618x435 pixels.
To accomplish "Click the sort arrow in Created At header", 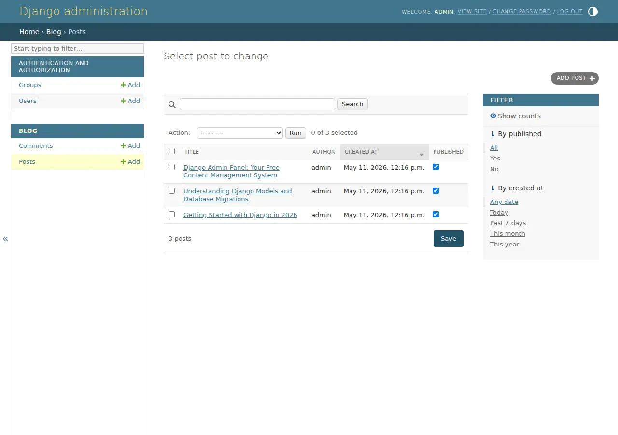I will click(x=421, y=155).
